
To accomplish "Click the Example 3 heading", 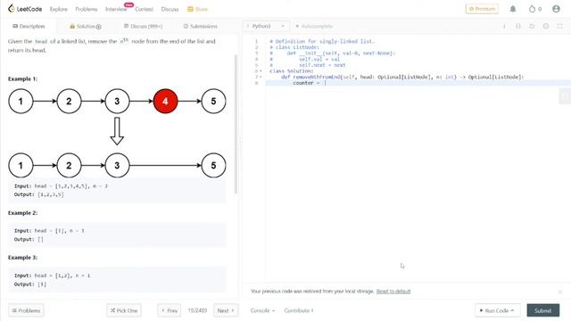I will tap(22, 258).
